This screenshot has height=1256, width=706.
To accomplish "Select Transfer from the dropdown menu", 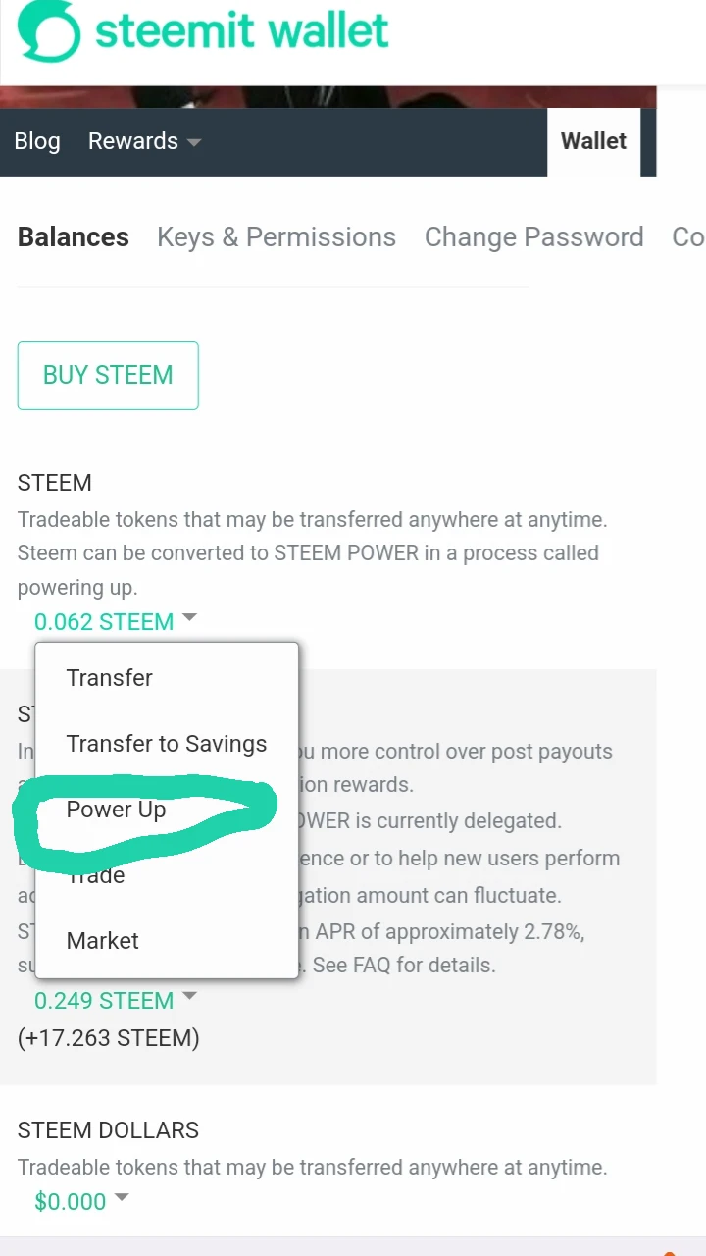I will click(110, 678).
